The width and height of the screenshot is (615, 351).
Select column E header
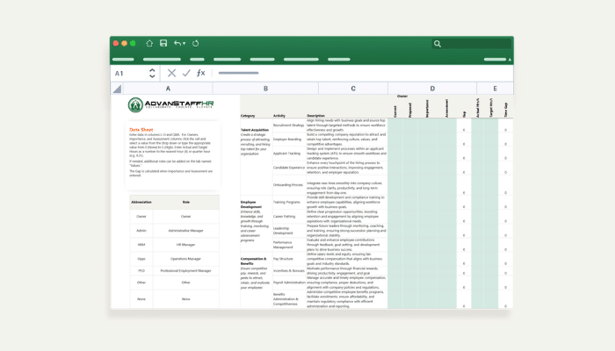click(x=495, y=89)
